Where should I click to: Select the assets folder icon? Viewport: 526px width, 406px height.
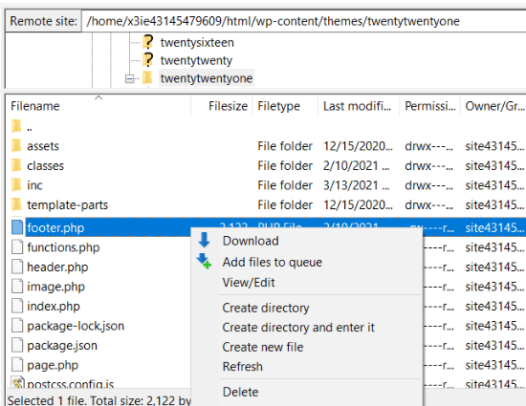[x=16, y=146]
